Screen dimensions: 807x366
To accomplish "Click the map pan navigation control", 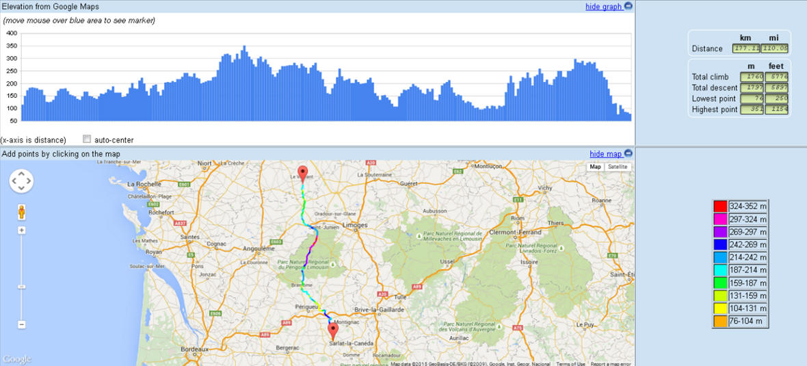I will (x=21, y=181).
